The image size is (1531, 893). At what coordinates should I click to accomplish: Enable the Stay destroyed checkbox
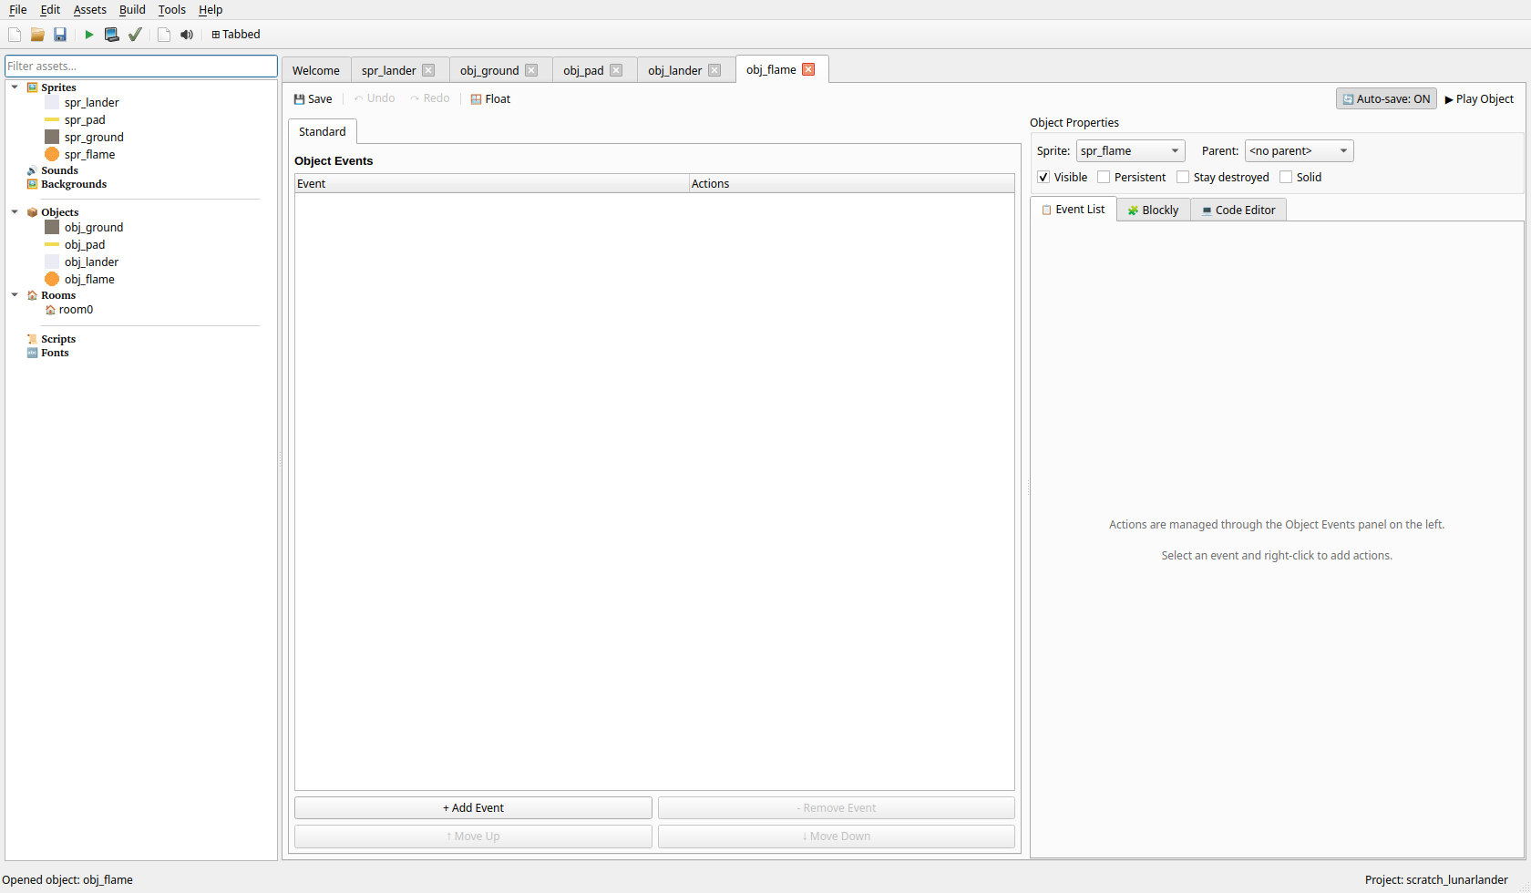(1183, 178)
